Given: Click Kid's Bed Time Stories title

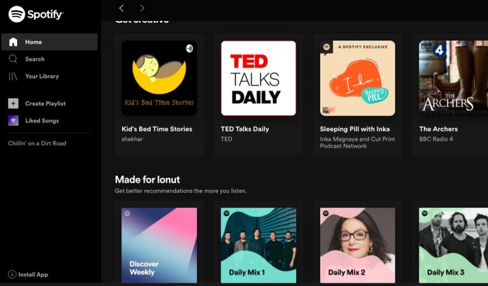Looking at the screenshot, I should coord(157,129).
